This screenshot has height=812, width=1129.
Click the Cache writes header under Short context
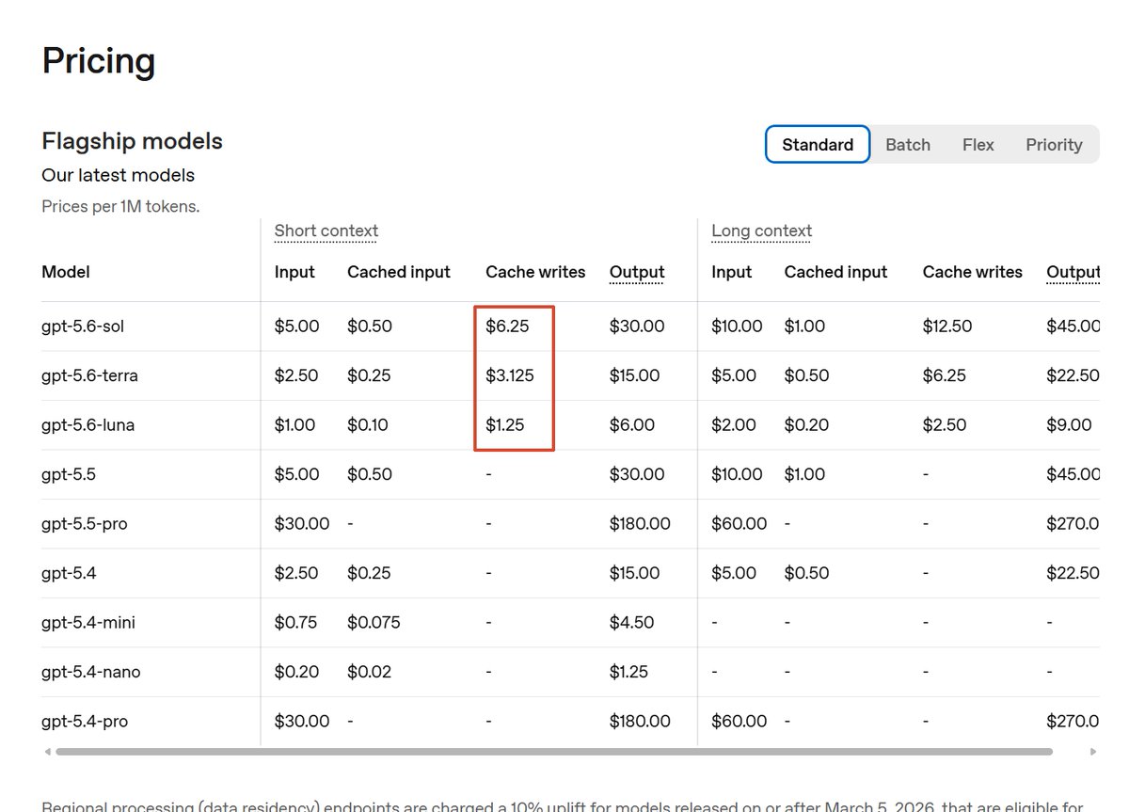535,272
